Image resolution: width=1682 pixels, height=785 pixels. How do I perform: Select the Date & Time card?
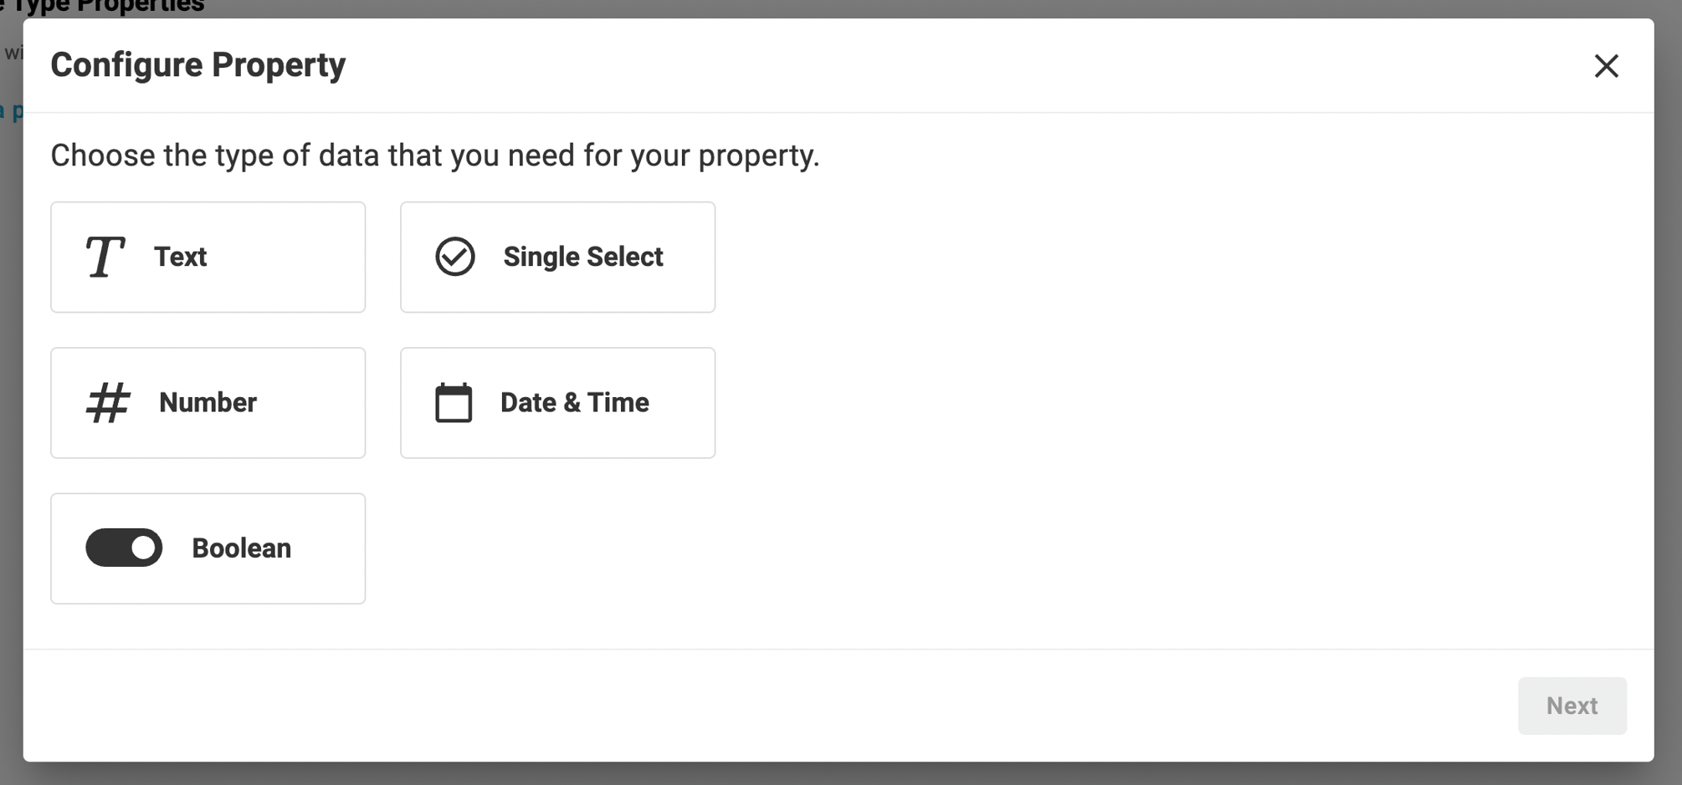[x=557, y=402]
